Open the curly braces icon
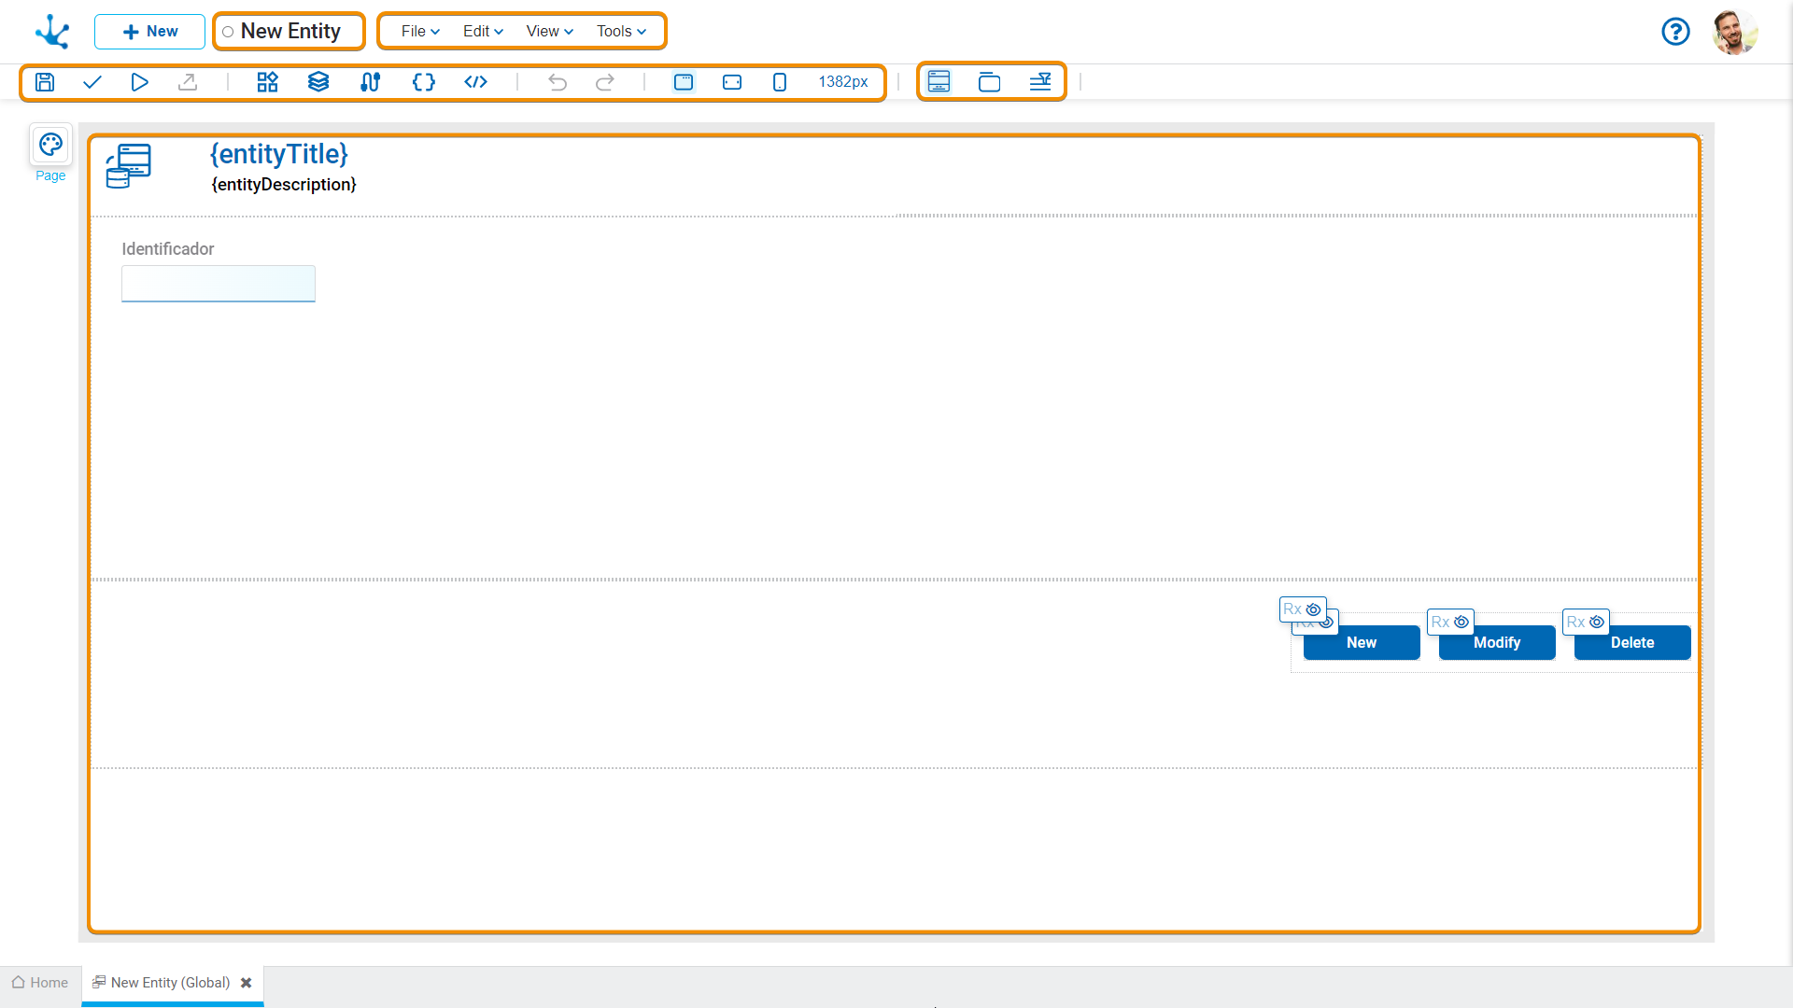The height and width of the screenshot is (1008, 1793). coord(424,82)
